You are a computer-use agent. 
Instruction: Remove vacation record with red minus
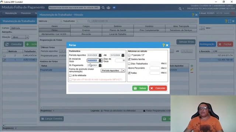(x=192, y=73)
